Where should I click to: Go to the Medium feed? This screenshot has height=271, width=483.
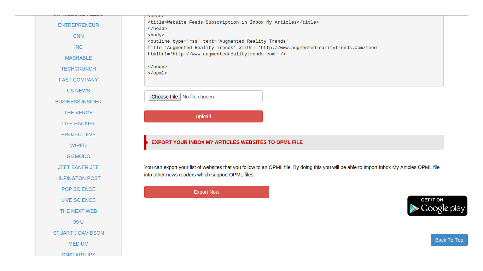point(78,244)
